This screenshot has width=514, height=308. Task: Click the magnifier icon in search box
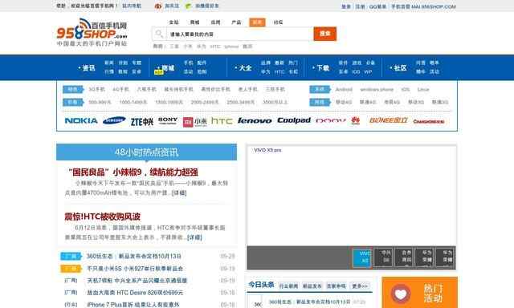(159, 34)
